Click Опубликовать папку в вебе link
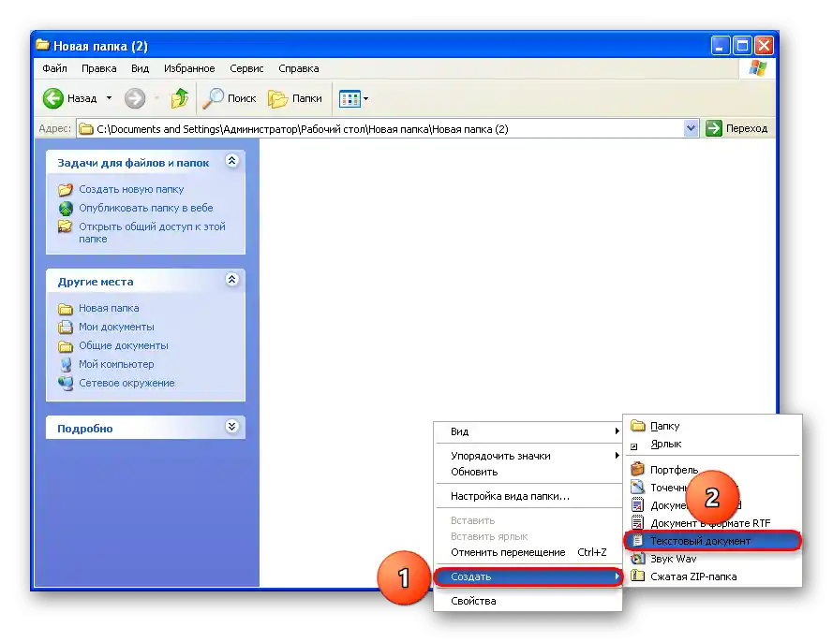Image resolution: width=833 pixels, height=642 pixels. [x=145, y=208]
